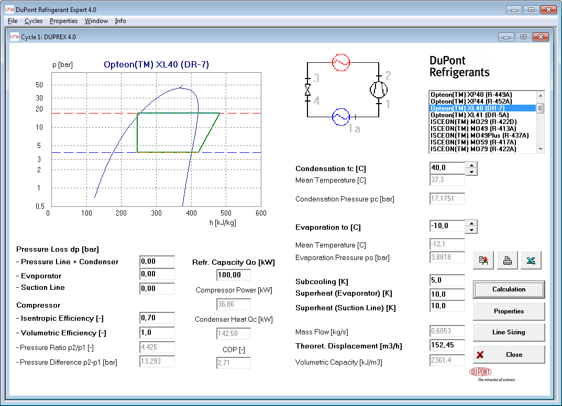Increase Evaporation to with up arrow
562x406 pixels.
click(x=471, y=223)
